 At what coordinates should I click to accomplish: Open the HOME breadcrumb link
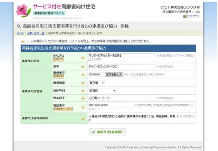(20, 33)
